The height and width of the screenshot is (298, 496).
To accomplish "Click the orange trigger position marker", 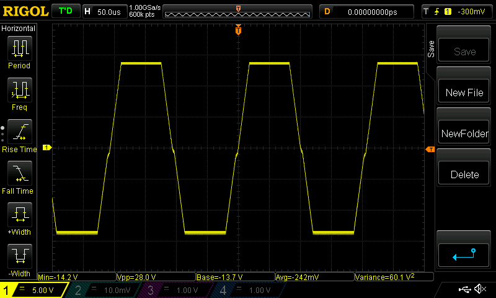I will tap(238, 30).
